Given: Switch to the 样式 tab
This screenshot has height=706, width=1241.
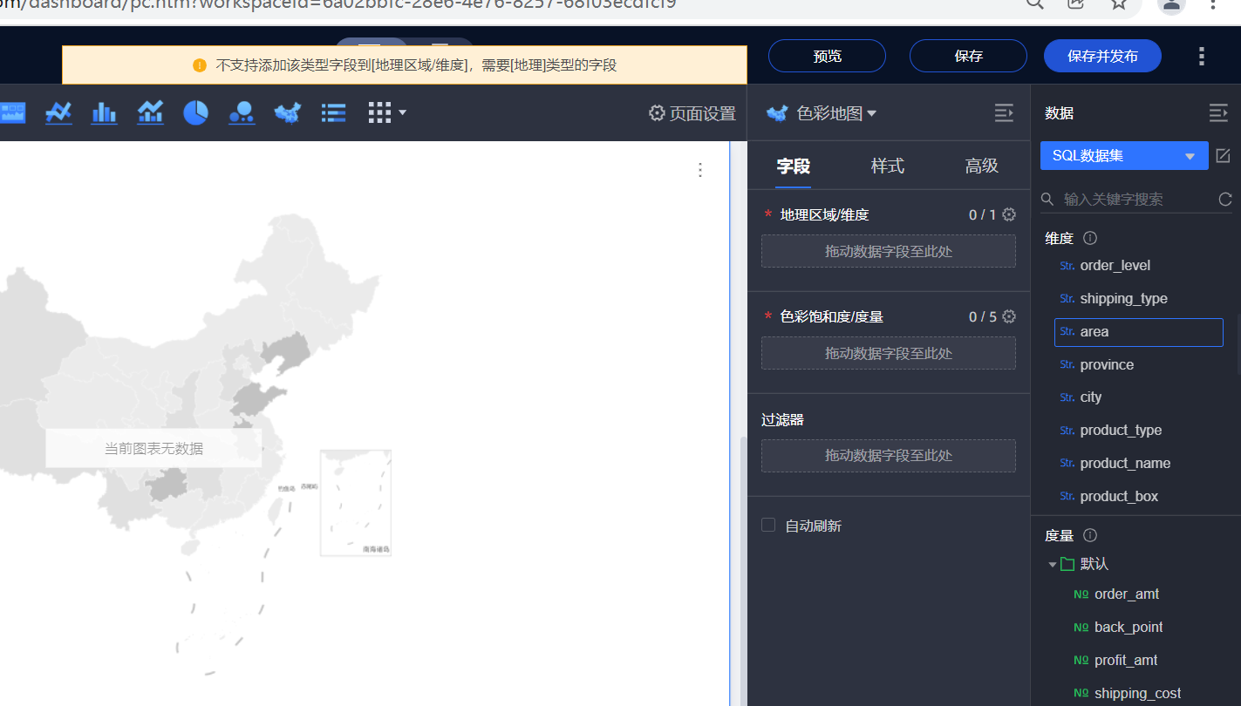Looking at the screenshot, I should click(887, 166).
